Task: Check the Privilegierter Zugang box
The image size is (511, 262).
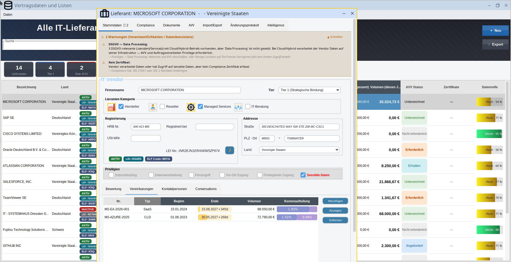Action: click(x=260, y=175)
